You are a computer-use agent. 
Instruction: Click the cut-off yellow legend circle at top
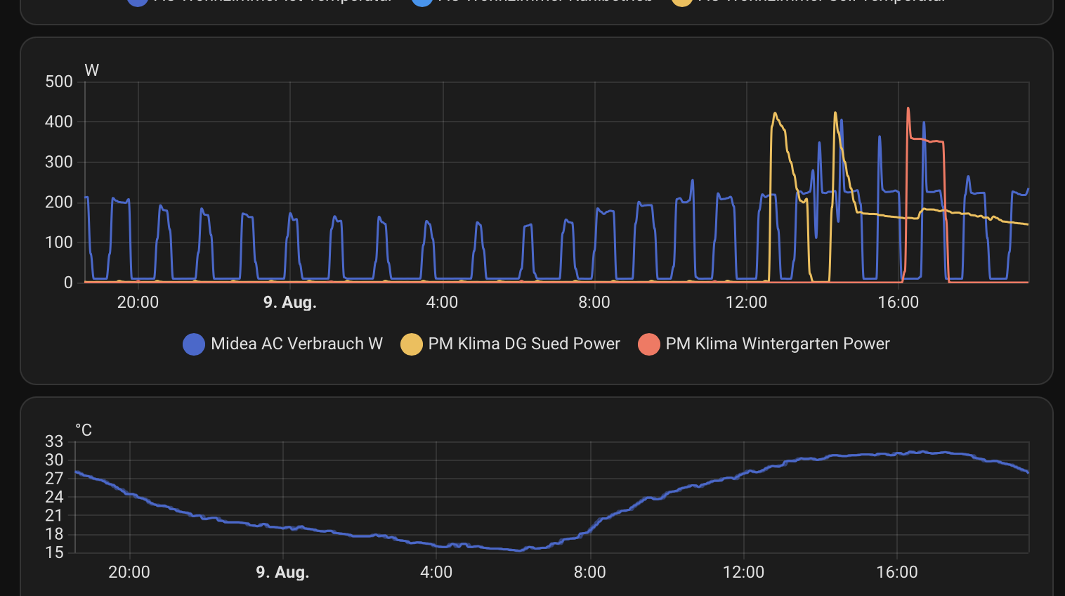pyautogui.click(x=681, y=2)
